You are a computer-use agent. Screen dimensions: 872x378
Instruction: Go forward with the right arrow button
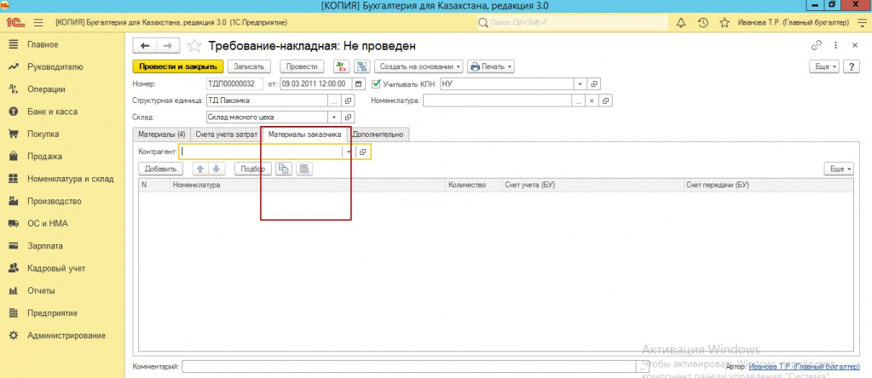[168, 45]
